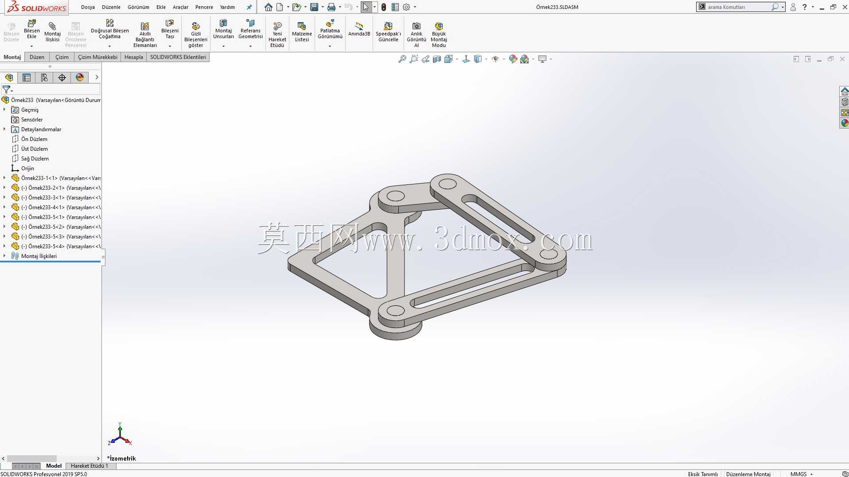The image size is (849, 477).
Task: Select the Sağ Düzlem plane
Action: click(x=35, y=159)
